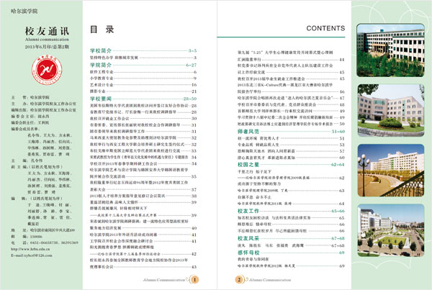Open the bottom aerial campus garden photo
The height and width of the screenshot is (290, 432).
point(391,230)
